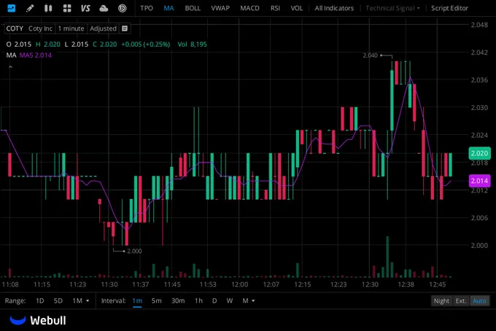Select the 1h interval
The height and width of the screenshot is (331, 496).
198,300
